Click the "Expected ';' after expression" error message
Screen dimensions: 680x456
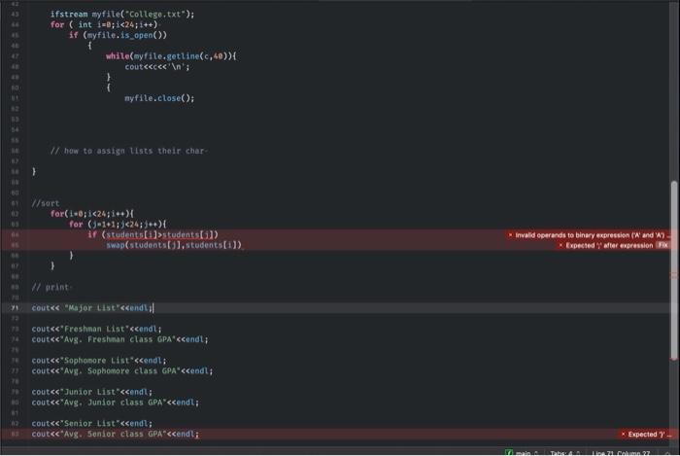pyautogui.click(x=609, y=246)
